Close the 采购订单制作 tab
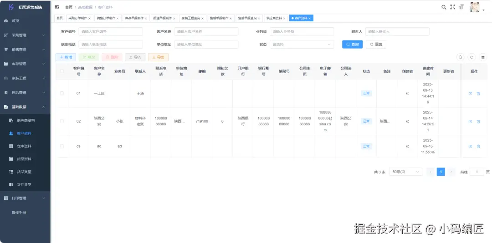Screen dimensions: 492x243 coord(89,19)
